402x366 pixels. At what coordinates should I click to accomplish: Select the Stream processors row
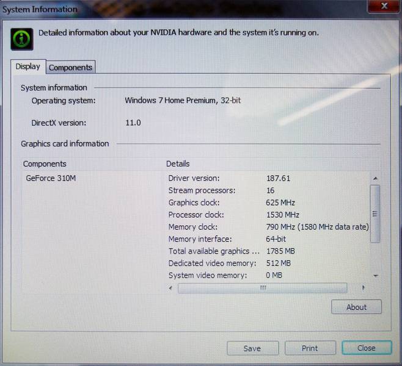coord(268,190)
